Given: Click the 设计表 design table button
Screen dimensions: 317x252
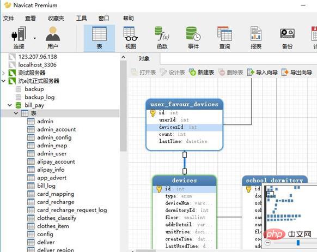Looking at the screenshot, I should (x=173, y=72).
